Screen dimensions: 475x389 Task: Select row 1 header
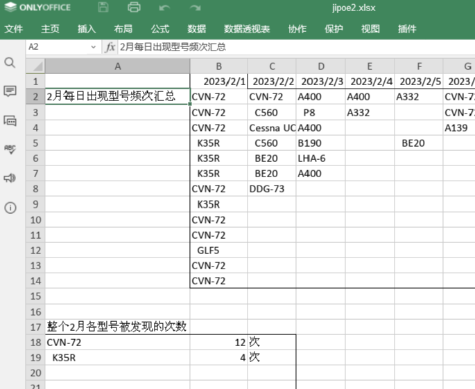(35, 82)
